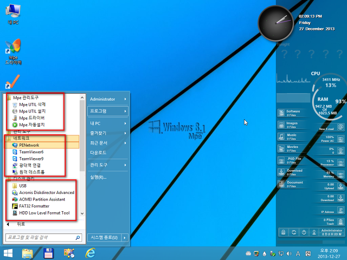Open the 내 PC desktop icon
Screen dimensions: 347x260
13,14
